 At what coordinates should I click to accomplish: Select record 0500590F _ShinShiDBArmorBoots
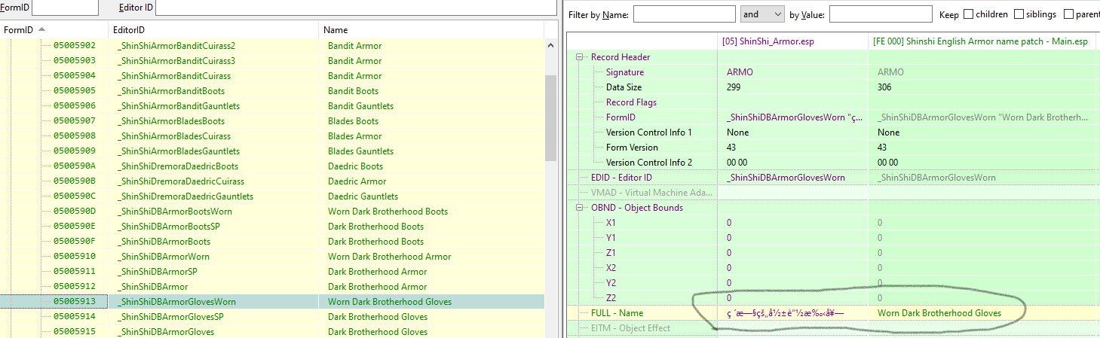click(x=271, y=242)
